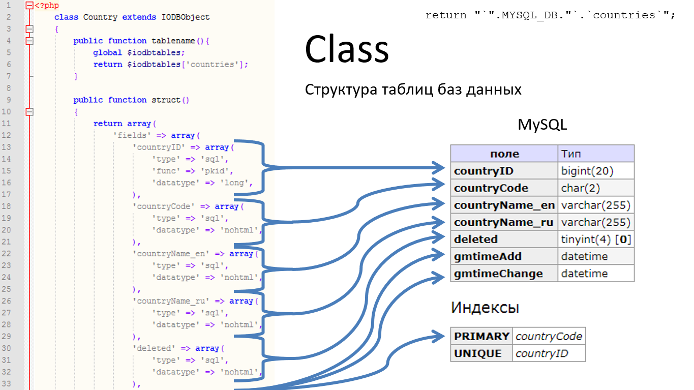Click the "Индексы" section heading
The image size is (694, 390).
pyautogui.click(x=485, y=308)
